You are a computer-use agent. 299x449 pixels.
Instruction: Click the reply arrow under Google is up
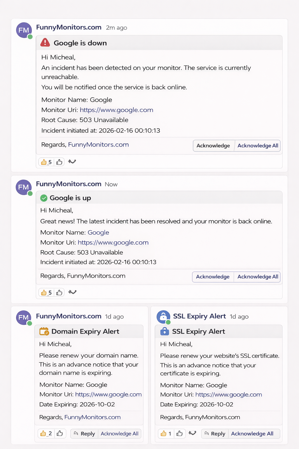coord(72,292)
